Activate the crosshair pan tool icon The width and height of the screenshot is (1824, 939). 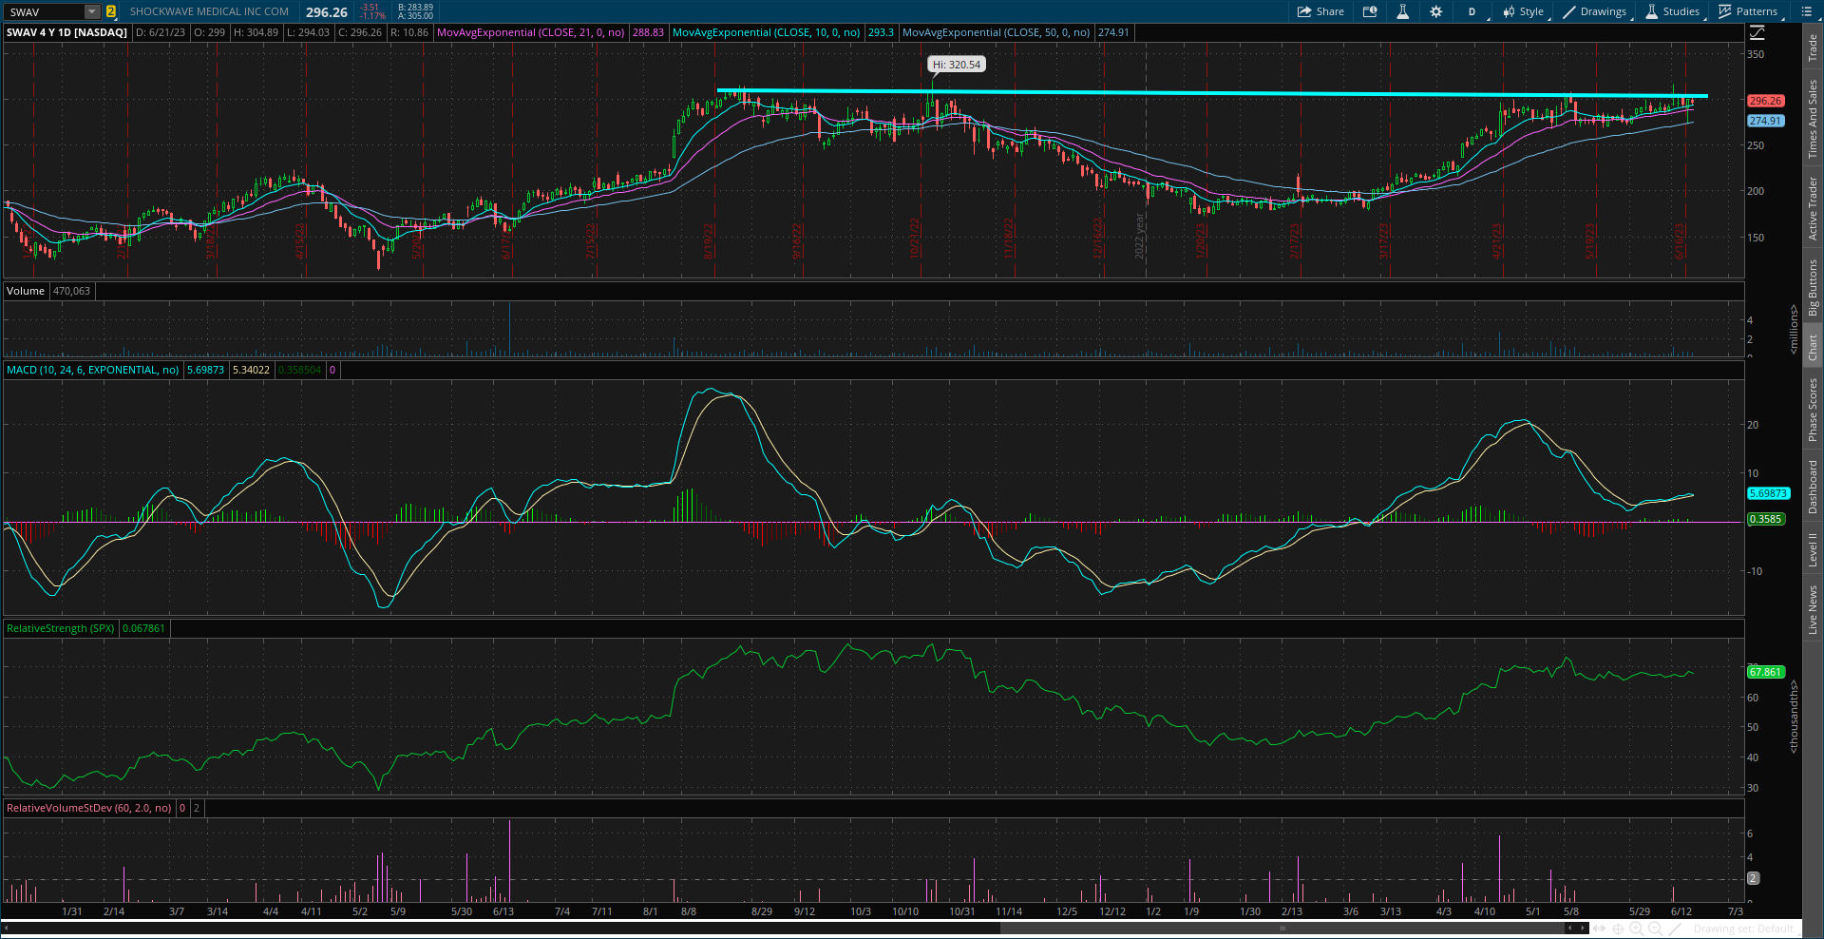click(1618, 929)
